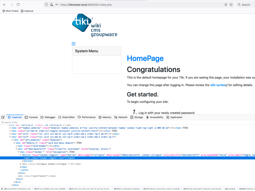Open the Performance tab
This screenshot has width=255, height=191.
[86, 117]
